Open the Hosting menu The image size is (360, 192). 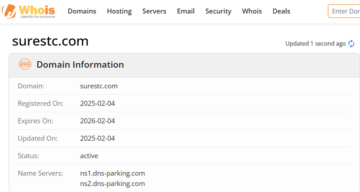tap(119, 11)
